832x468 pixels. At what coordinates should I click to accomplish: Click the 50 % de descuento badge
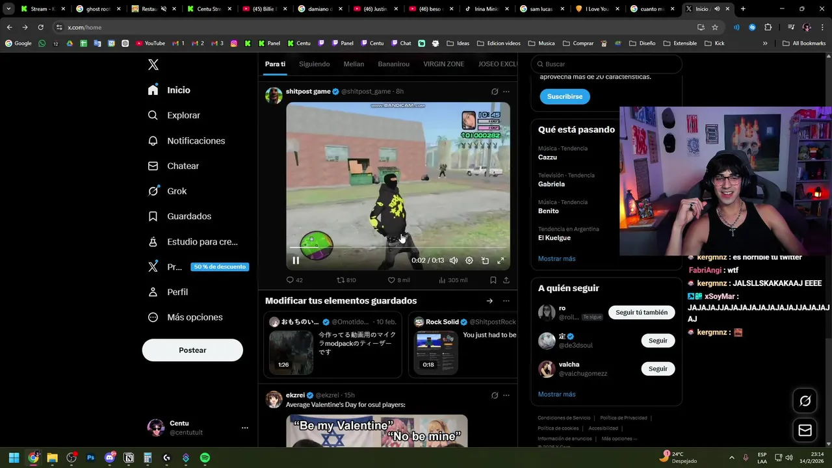220,266
